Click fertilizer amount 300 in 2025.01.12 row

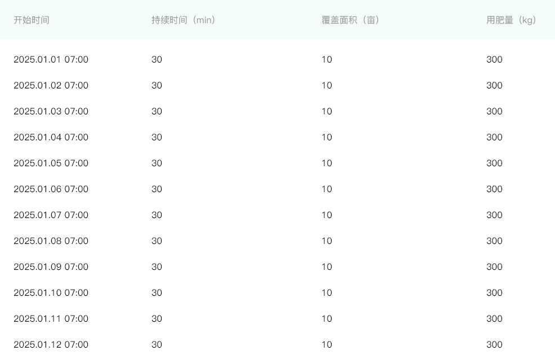[x=494, y=344]
